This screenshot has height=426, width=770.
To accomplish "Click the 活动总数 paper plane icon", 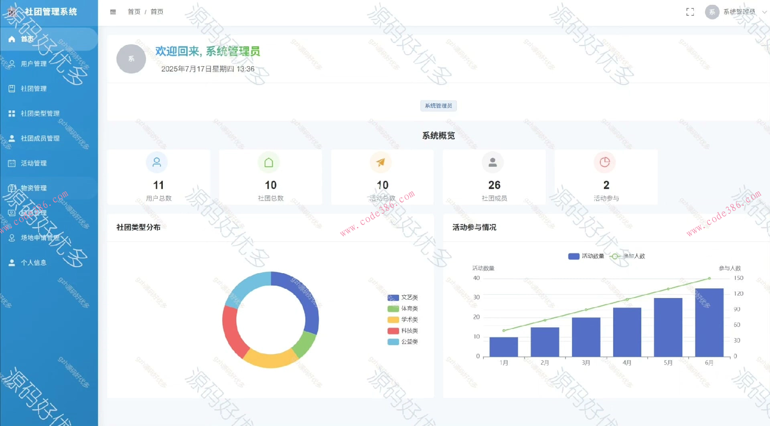I will (x=381, y=162).
